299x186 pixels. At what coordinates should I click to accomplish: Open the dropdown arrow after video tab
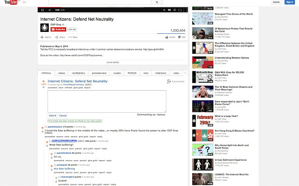(185, 73)
